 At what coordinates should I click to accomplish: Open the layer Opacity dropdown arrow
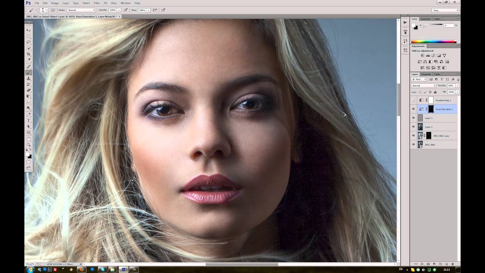click(457, 86)
